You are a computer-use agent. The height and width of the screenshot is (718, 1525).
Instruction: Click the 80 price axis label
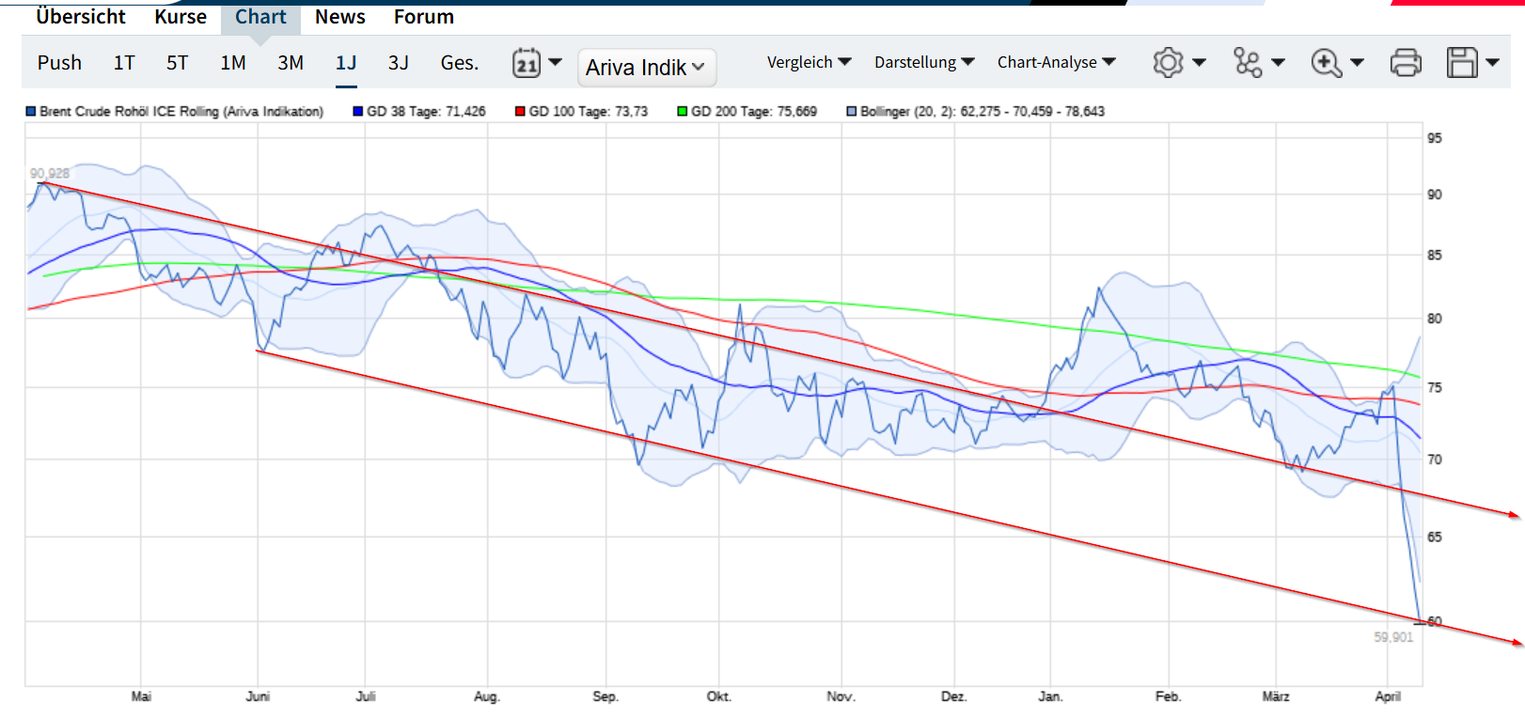pyautogui.click(x=1435, y=319)
